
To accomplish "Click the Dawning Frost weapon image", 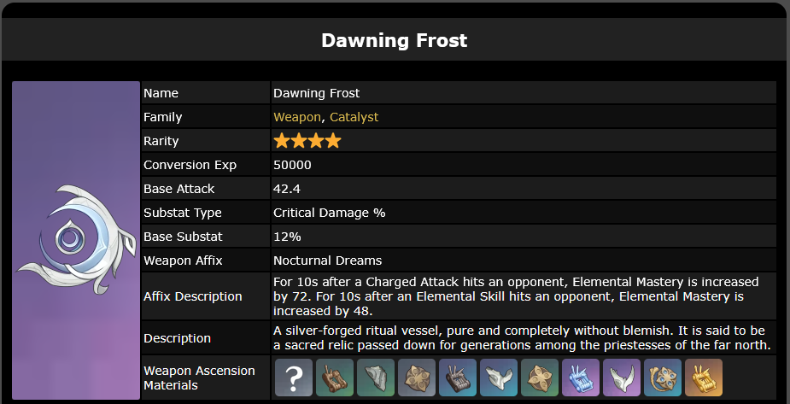I will [x=76, y=240].
